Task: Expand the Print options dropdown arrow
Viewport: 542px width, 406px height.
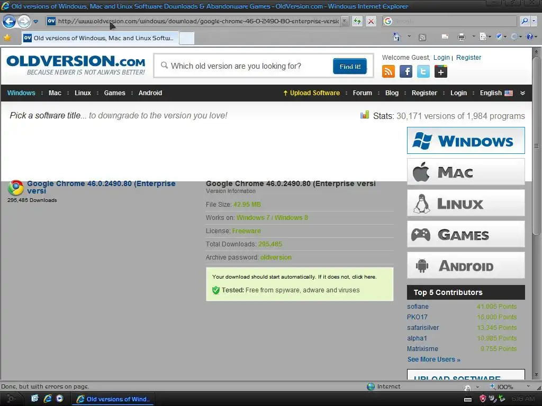Action: coord(474,36)
